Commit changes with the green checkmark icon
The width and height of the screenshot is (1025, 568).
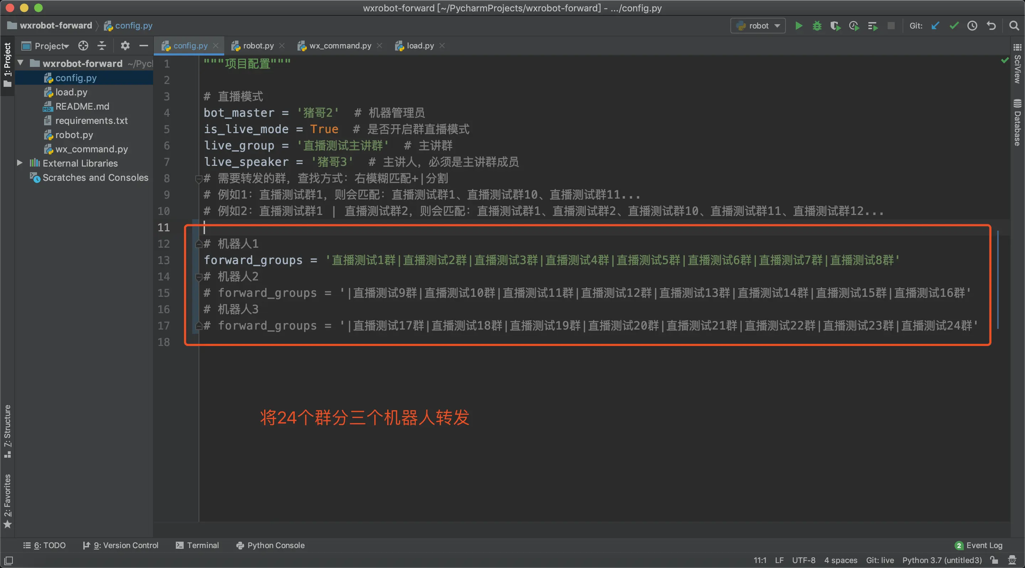(954, 26)
